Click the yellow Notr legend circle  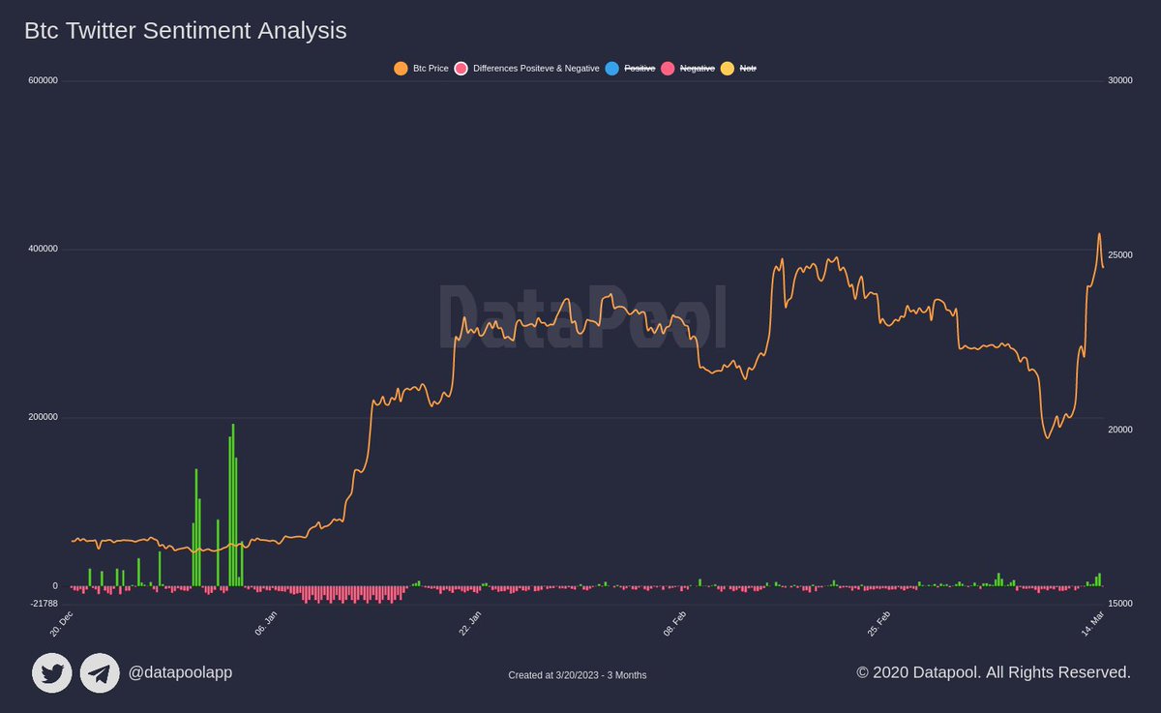click(x=728, y=69)
